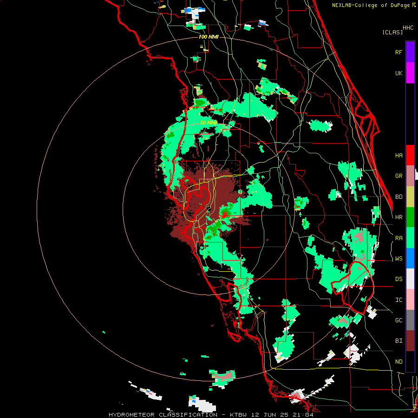
Task: Pick the dark green HR heavy rain swatch
Action: (410, 217)
